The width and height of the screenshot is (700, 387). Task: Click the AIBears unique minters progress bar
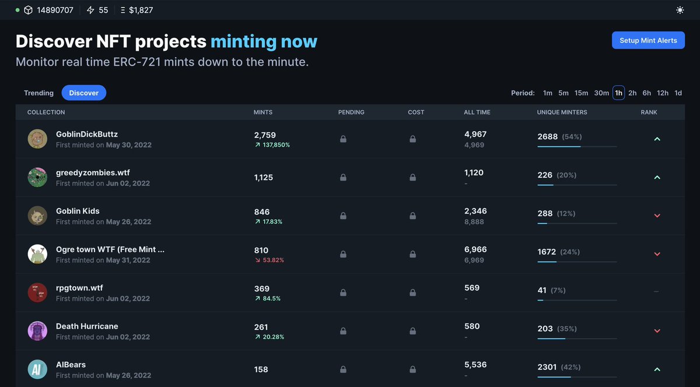[x=577, y=377]
